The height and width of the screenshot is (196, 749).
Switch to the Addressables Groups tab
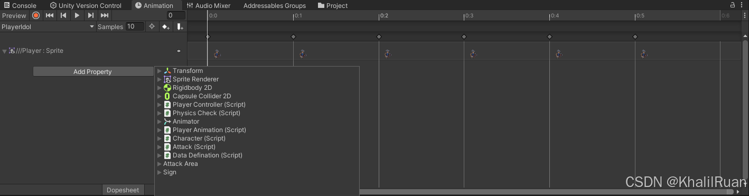[x=275, y=5]
